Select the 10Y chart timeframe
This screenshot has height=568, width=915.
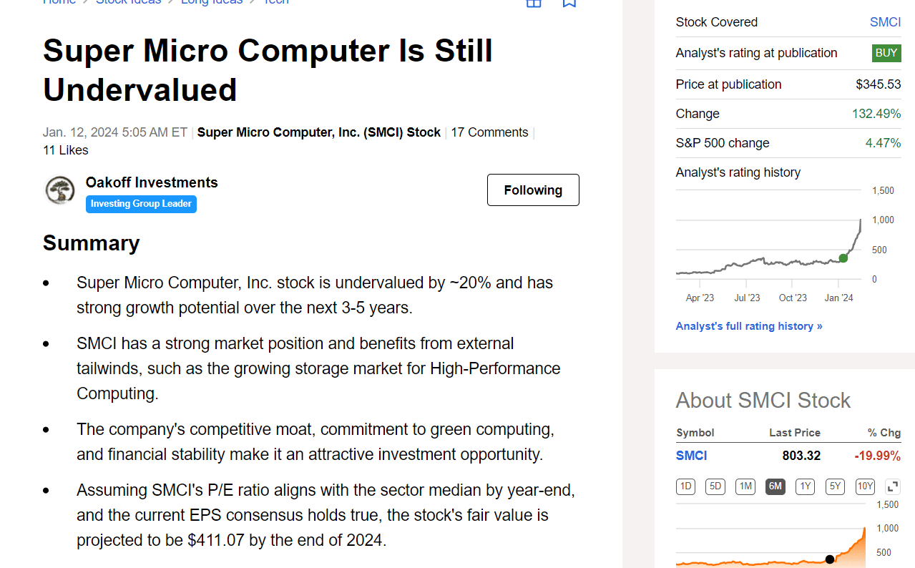point(864,486)
